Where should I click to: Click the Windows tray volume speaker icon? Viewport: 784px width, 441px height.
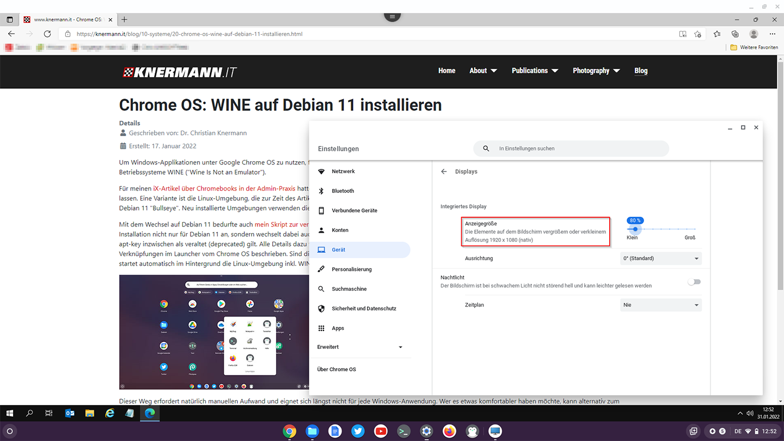pyautogui.click(x=750, y=413)
